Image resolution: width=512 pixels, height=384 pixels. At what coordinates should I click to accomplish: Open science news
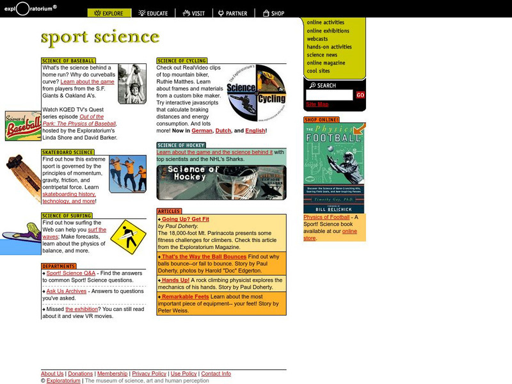click(322, 54)
